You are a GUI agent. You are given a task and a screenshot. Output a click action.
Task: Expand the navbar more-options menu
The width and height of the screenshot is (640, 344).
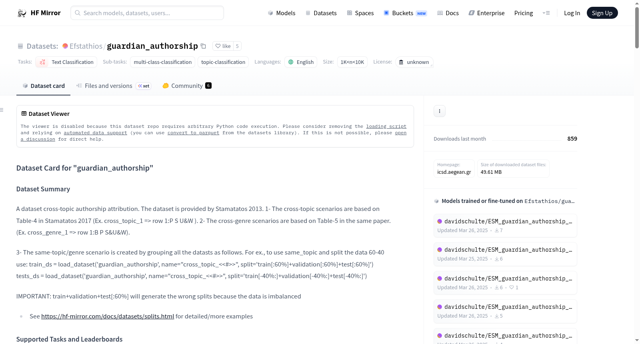coord(546,13)
